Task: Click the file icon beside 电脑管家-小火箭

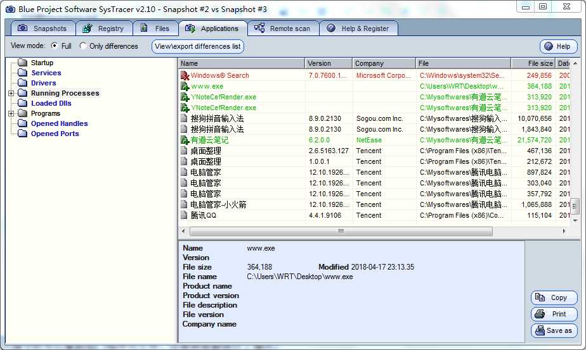Action: [184, 204]
